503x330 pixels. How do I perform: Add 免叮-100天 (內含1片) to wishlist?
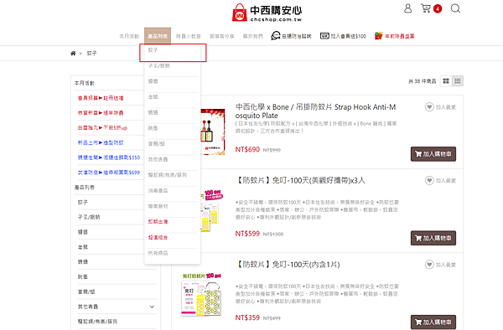[440, 265]
